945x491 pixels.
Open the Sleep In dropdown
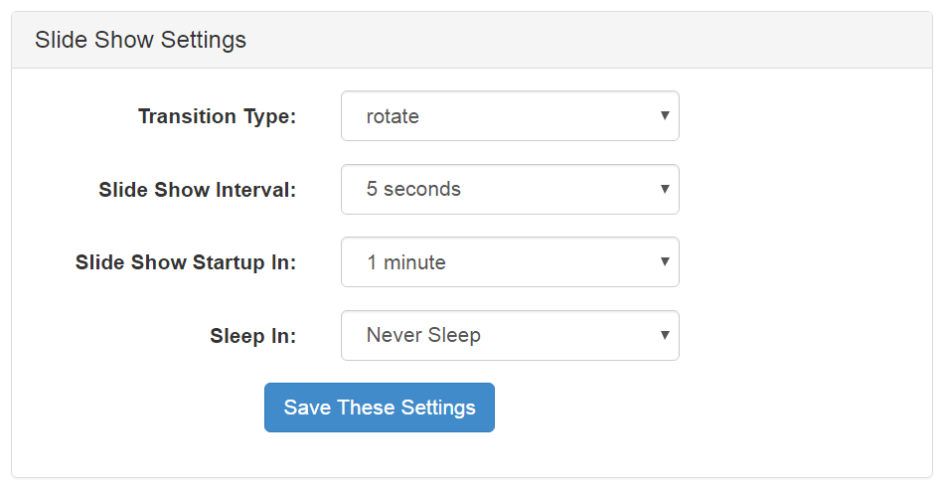click(510, 336)
